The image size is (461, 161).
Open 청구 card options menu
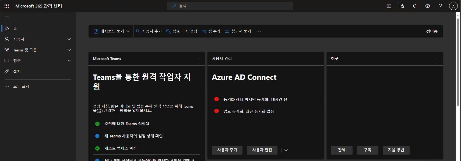coord(437,59)
